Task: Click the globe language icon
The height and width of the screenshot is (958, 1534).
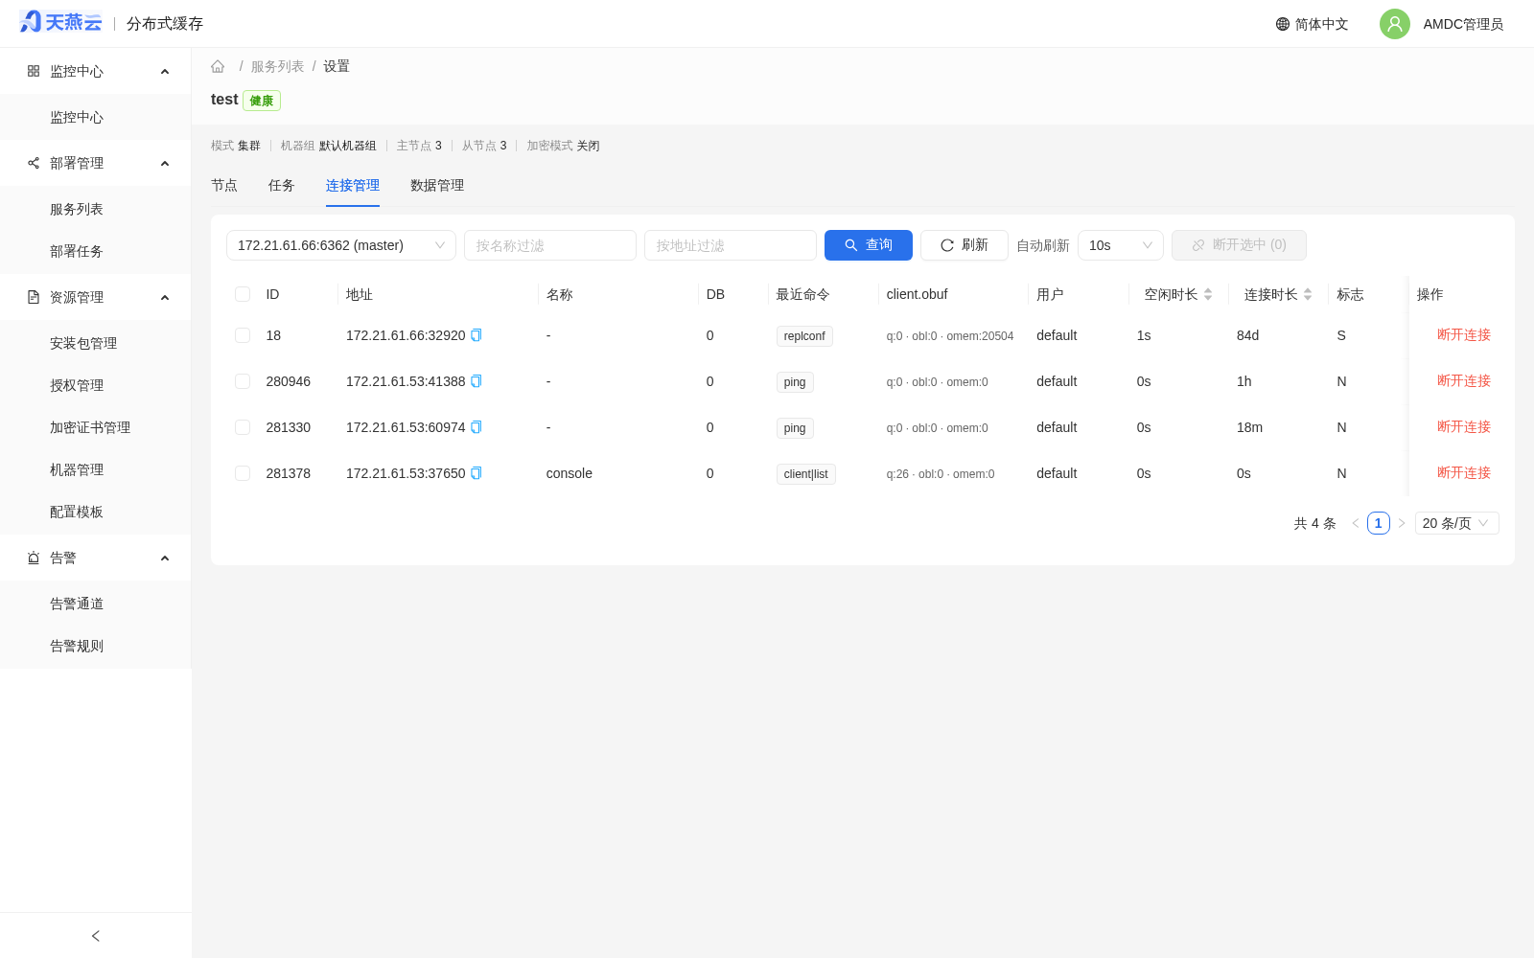Action: (x=1283, y=24)
